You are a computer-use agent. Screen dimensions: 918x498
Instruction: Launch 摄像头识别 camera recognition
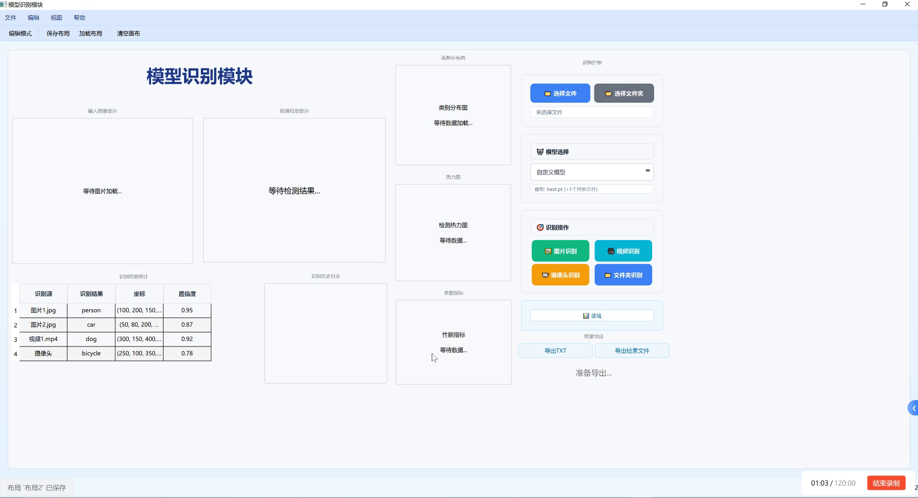click(560, 274)
